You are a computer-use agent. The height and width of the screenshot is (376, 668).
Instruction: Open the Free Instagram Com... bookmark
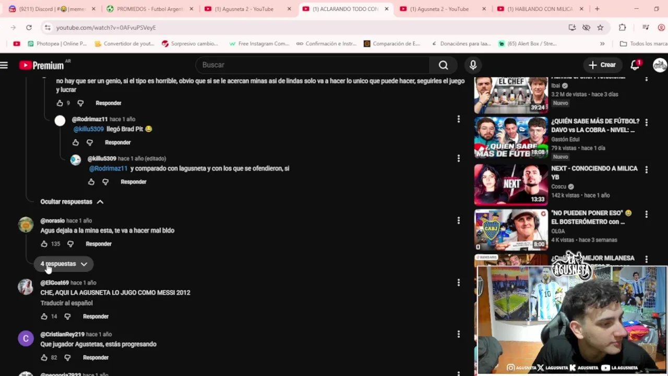259,44
